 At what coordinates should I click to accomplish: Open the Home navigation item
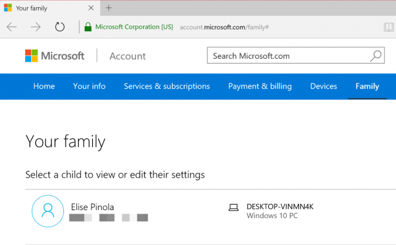pyautogui.click(x=44, y=86)
